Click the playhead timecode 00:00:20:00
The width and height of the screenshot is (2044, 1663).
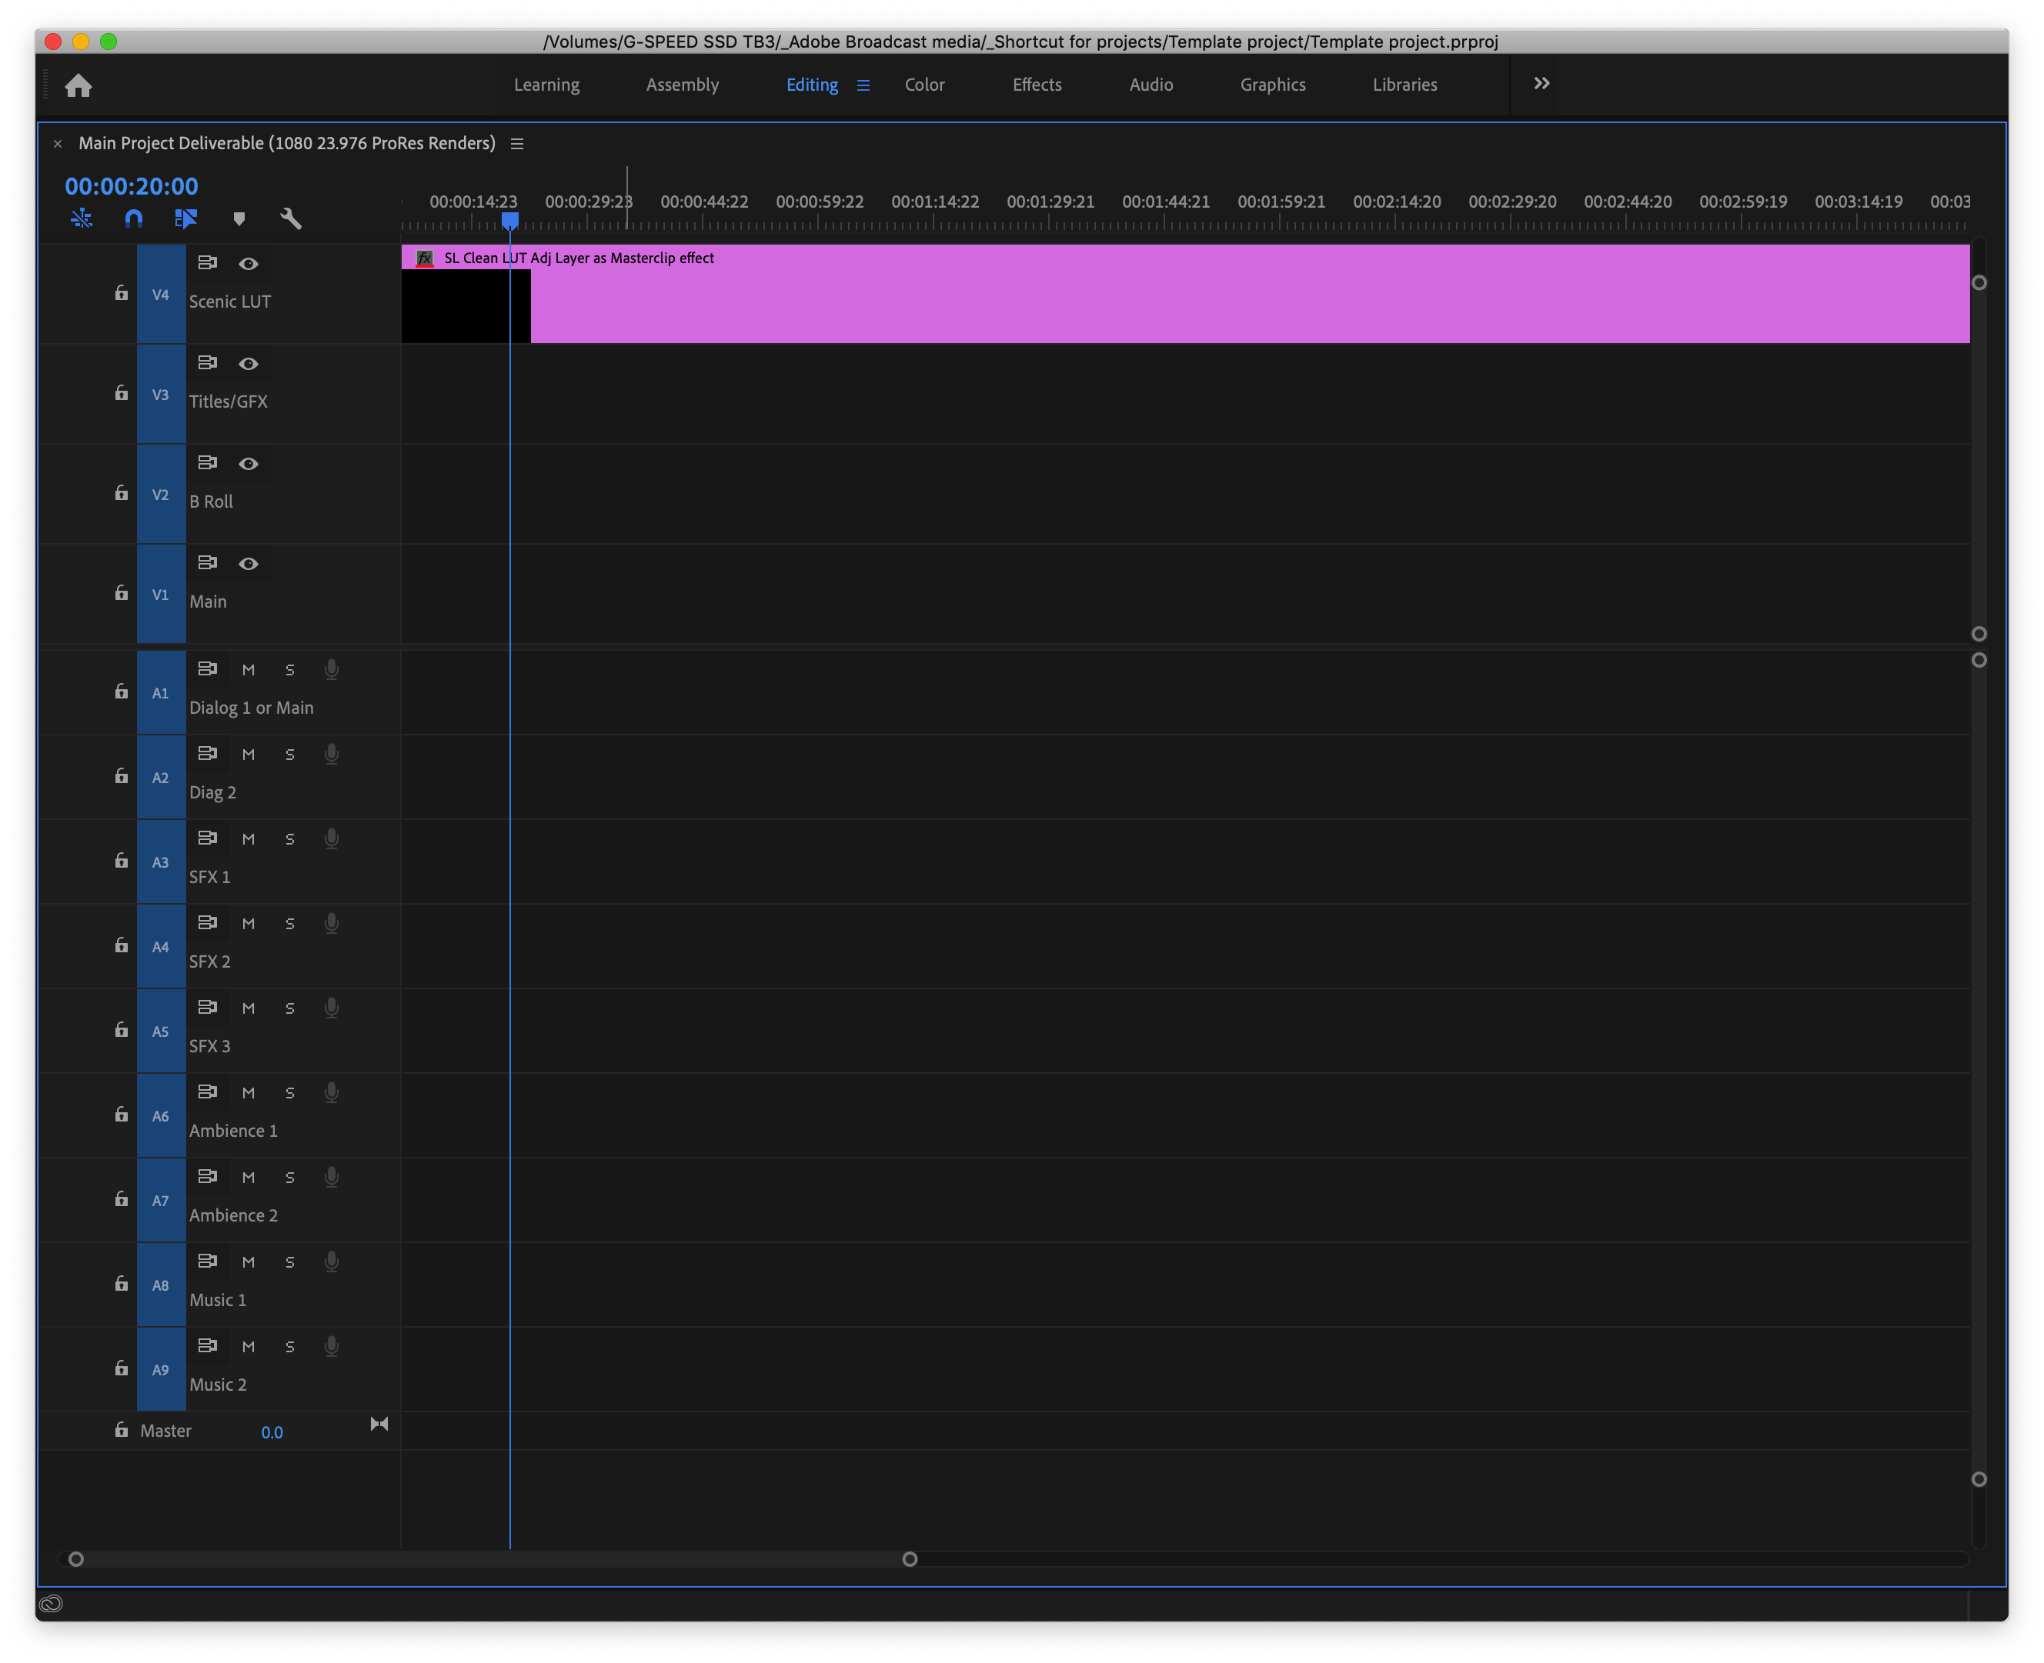point(132,186)
